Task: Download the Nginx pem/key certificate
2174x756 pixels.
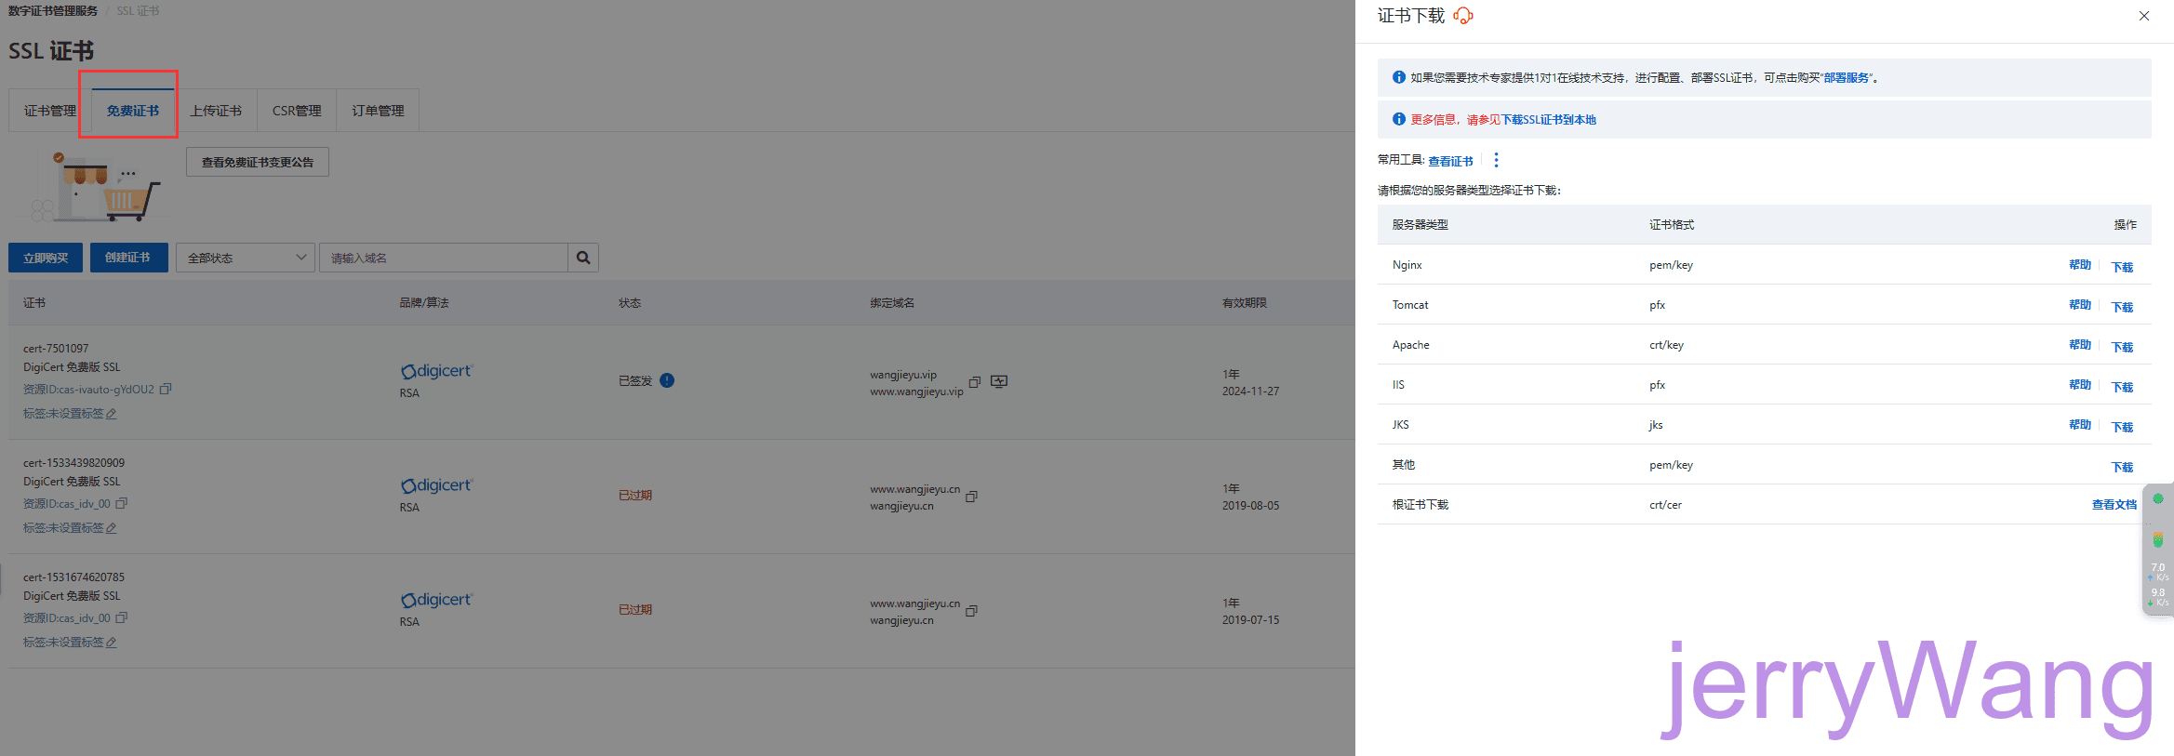Action: [2122, 267]
